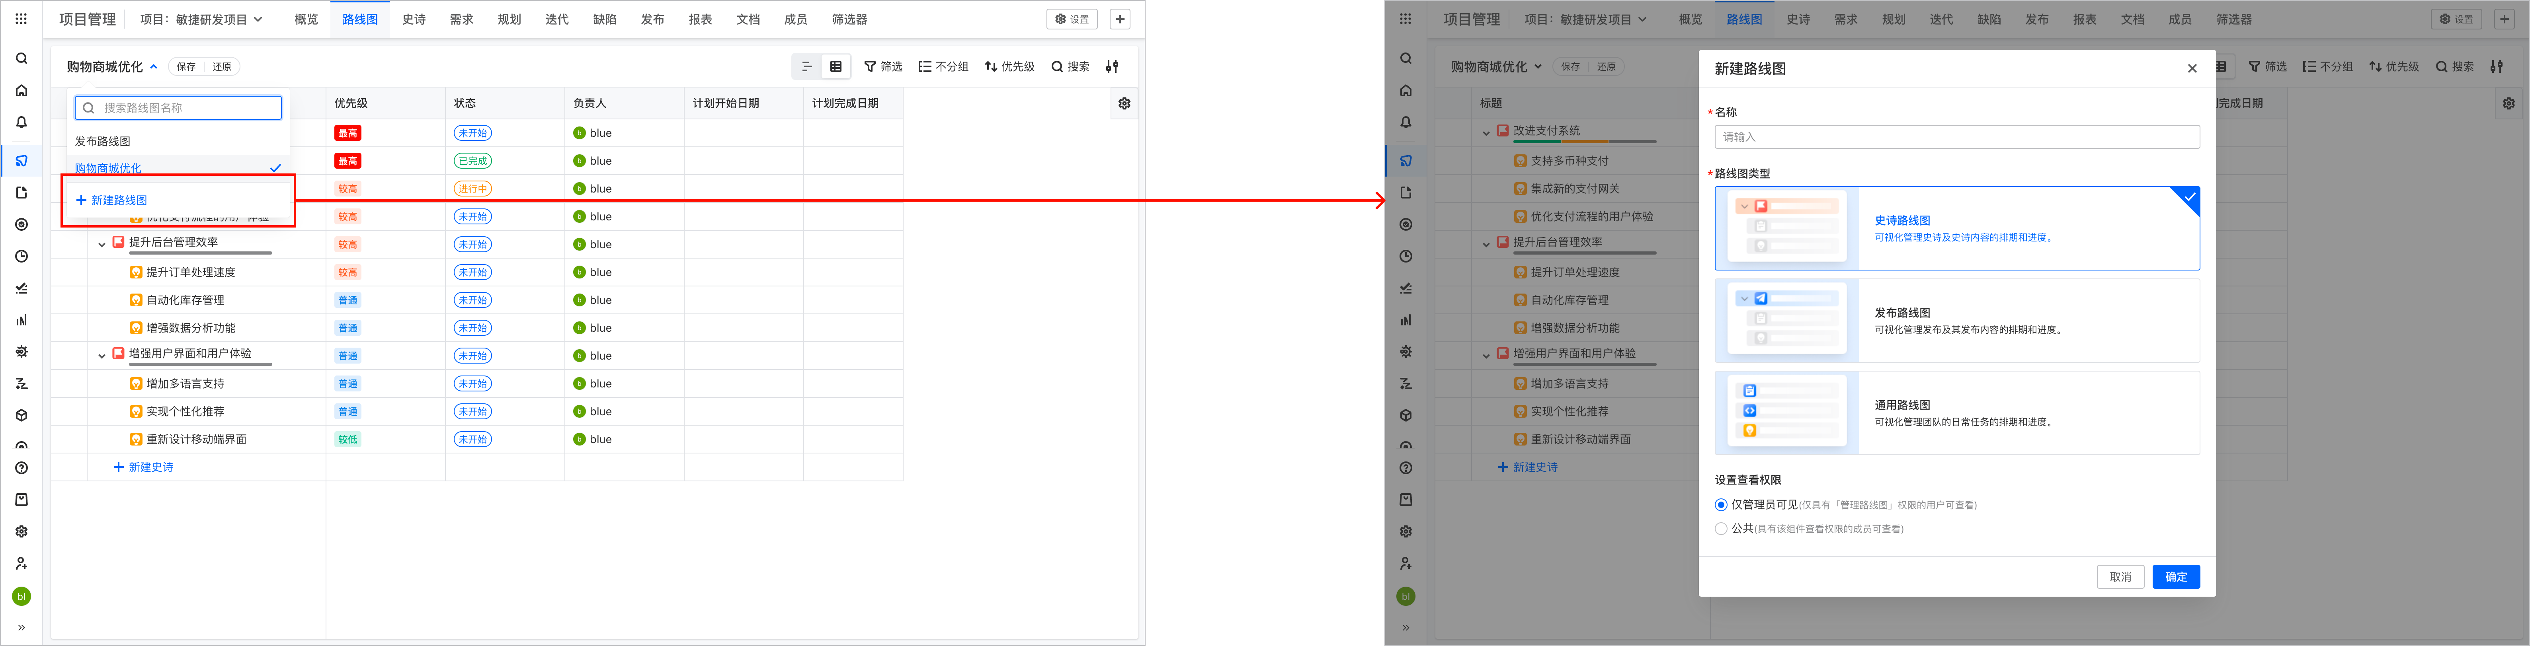
Task: Open the 购物商城优化 roadmap dropdown in left screenshot
Action: pos(112,67)
